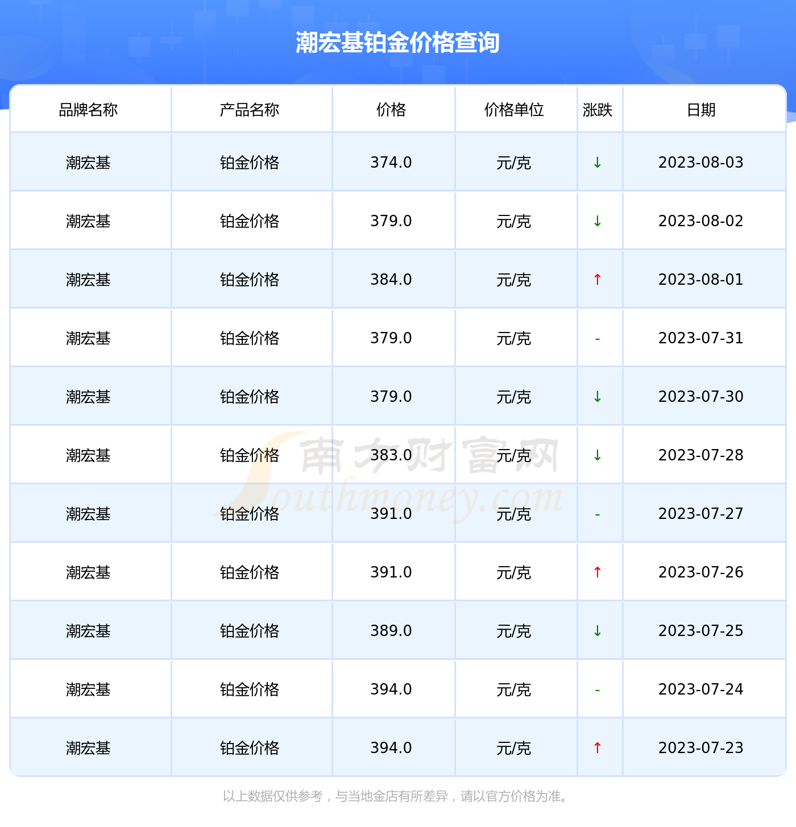Click 元/克 in the 2023-08-03 row
Image resolution: width=796 pixels, height=827 pixels.
(x=514, y=163)
